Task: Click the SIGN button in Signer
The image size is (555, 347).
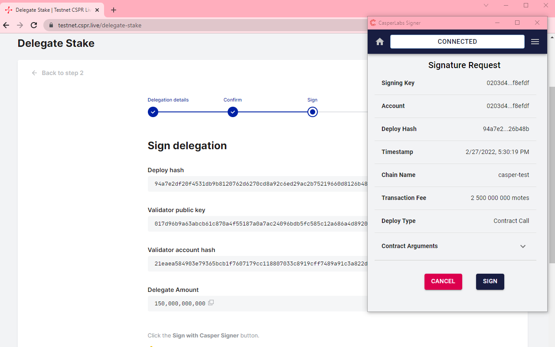Action: (x=490, y=282)
